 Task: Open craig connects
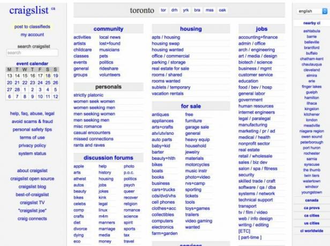point(32,219)
